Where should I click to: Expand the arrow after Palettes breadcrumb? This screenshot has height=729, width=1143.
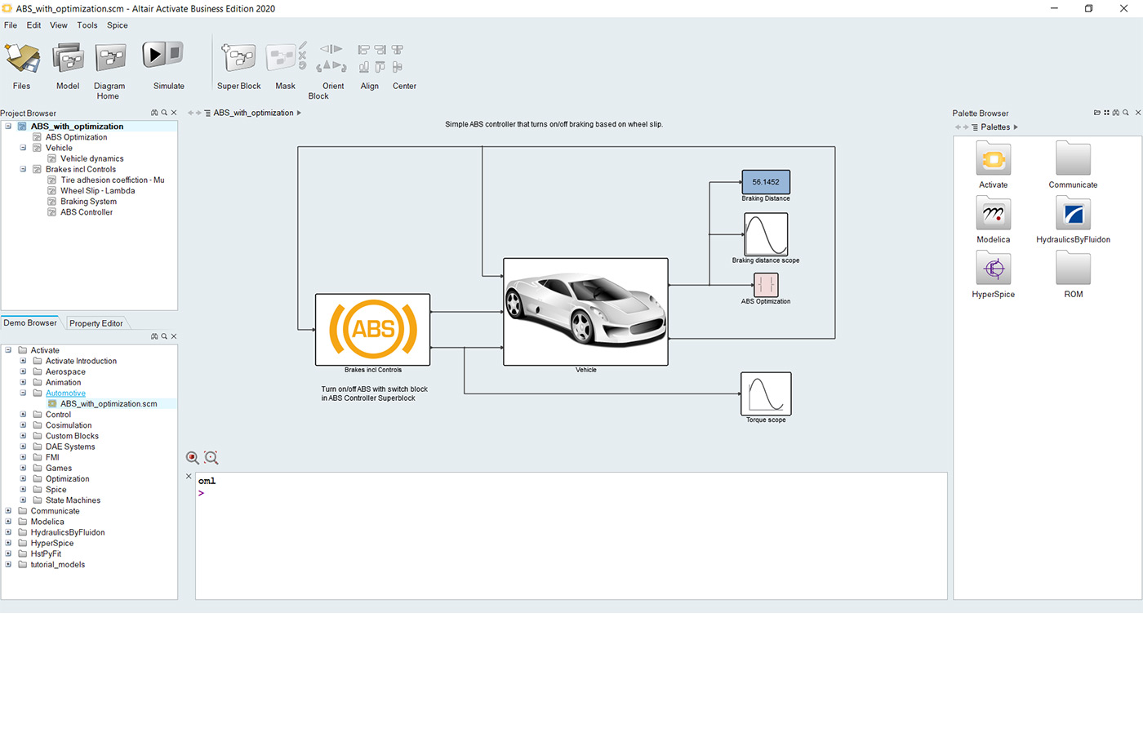pos(1016,127)
